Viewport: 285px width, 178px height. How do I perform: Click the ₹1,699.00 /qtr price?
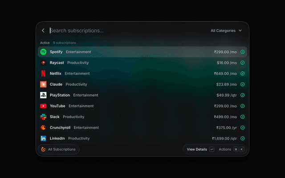(224, 138)
